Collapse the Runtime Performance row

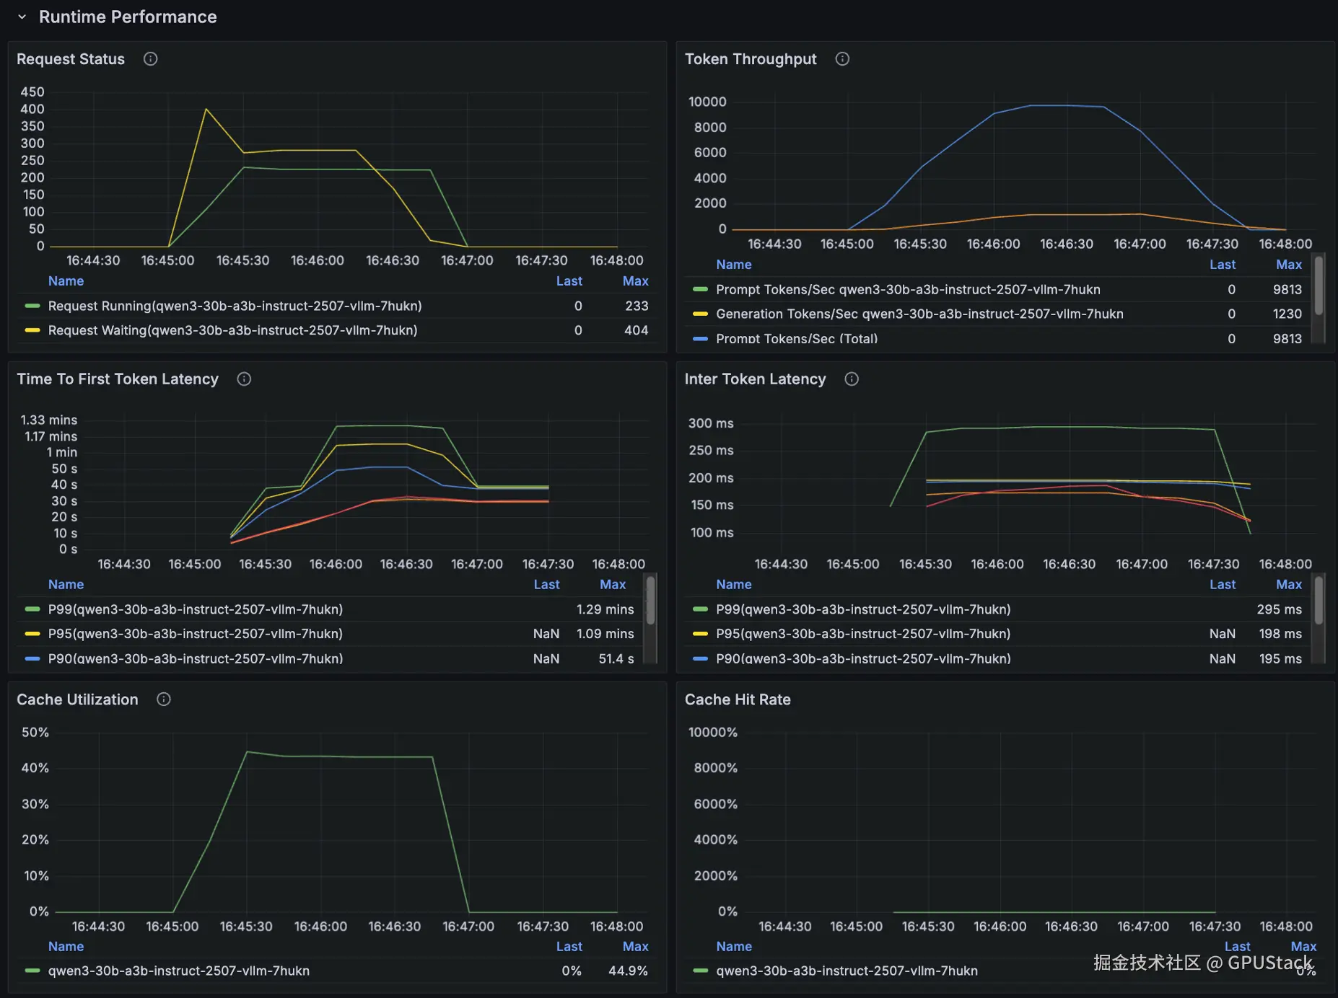[x=22, y=17]
